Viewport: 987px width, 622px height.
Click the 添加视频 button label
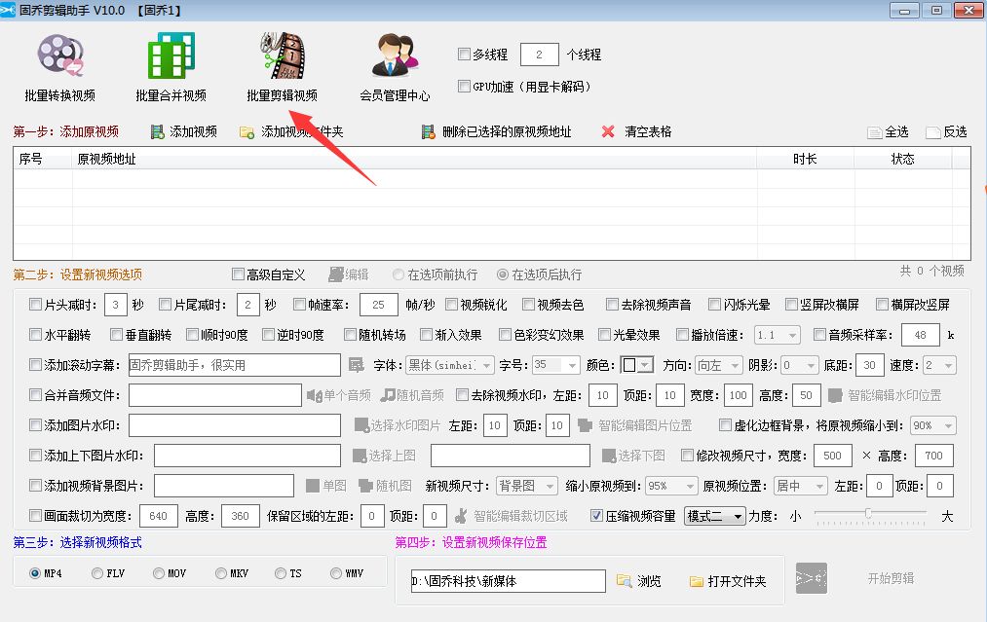[193, 132]
